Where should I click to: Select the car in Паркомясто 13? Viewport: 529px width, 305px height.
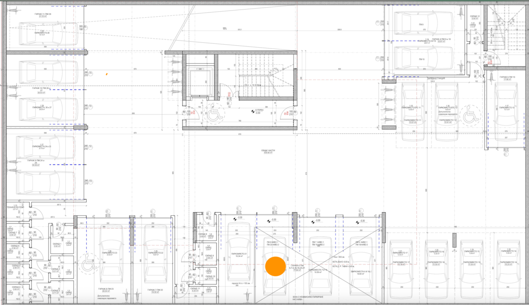tap(506, 112)
